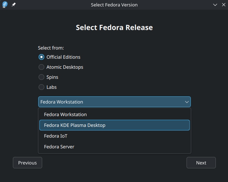
Task: Choose the Labs radio option
Action: [41, 87]
